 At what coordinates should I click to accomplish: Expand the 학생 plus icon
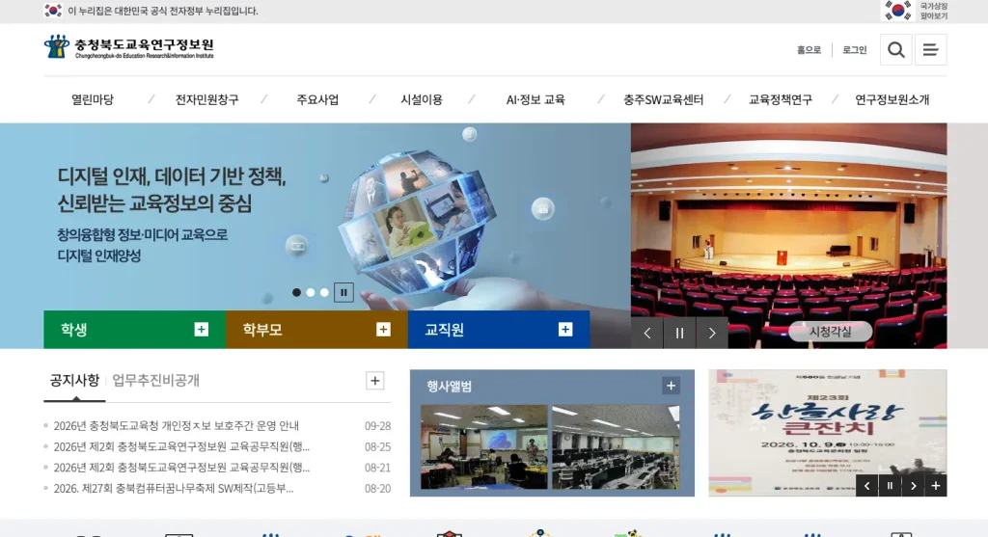pyautogui.click(x=201, y=330)
